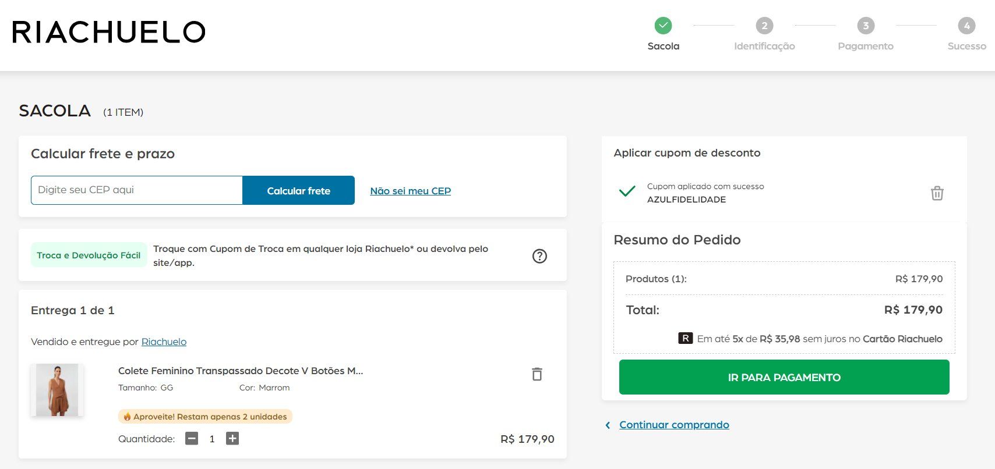Open the Troca e Devolução help icon
Image resolution: width=995 pixels, height=469 pixels.
coord(540,256)
